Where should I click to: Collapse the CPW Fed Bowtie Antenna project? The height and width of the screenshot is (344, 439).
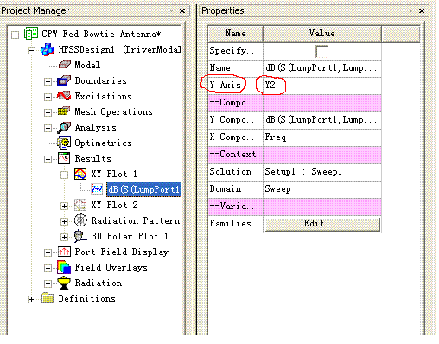[x=15, y=35]
